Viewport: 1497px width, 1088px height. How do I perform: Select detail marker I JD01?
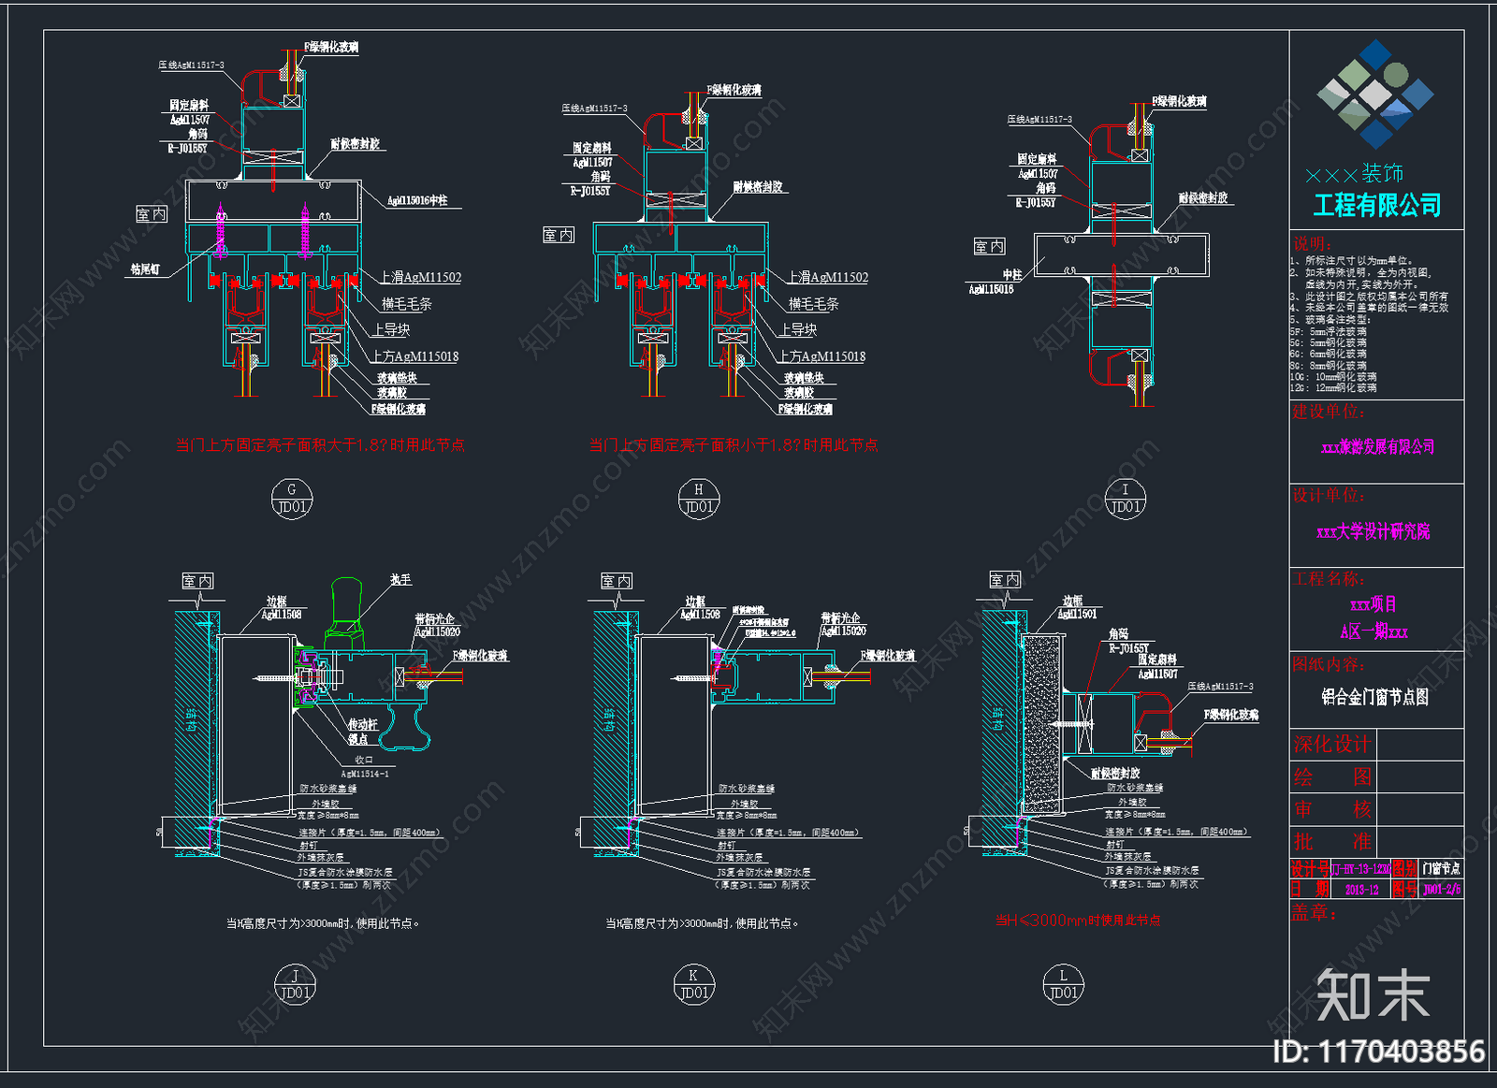(x=1125, y=498)
